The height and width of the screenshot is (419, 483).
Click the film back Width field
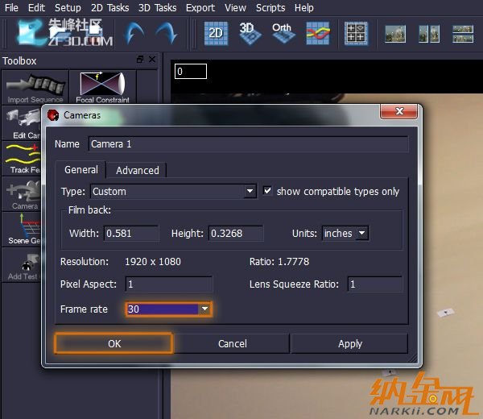[x=131, y=234]
